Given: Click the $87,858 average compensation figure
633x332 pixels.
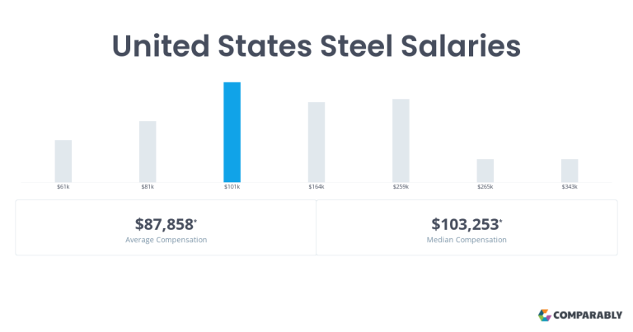Looking at the screenshot, I should pos(166,224).
